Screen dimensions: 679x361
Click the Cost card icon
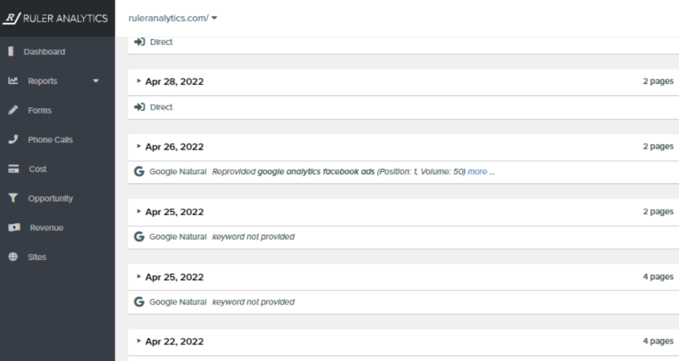[x=12, y=169]
